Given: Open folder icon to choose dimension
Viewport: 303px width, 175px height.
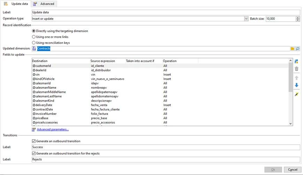Looking at the screenshot, I should point(292,49).
